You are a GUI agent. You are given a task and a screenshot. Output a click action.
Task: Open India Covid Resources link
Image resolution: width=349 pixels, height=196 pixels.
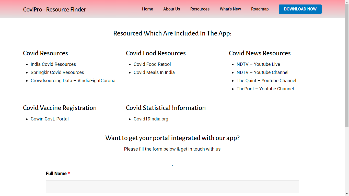click(x=53, y=64)
